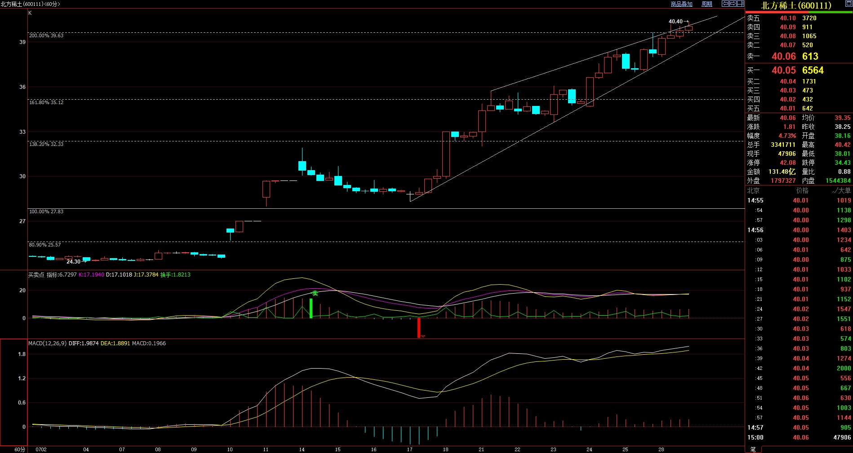Toggle the side panel layout icon

pyautogui.click(x=740, y=4)
